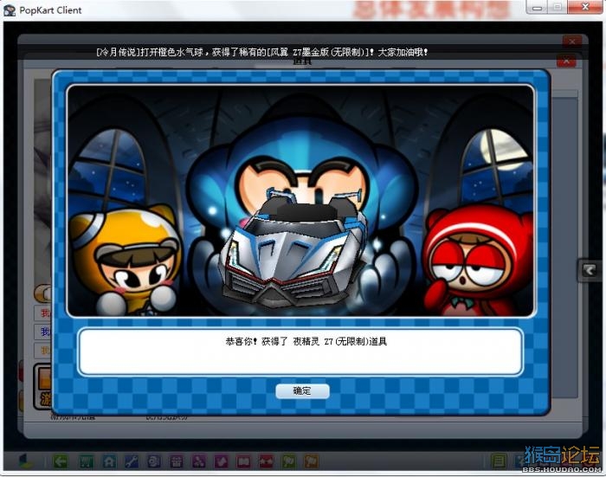Open the purple gift box icon
This screenshot has height=477, width=606.
[177, 461]
